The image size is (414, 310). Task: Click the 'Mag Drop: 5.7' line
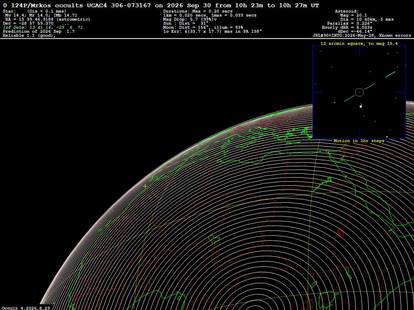coord(190,19)
